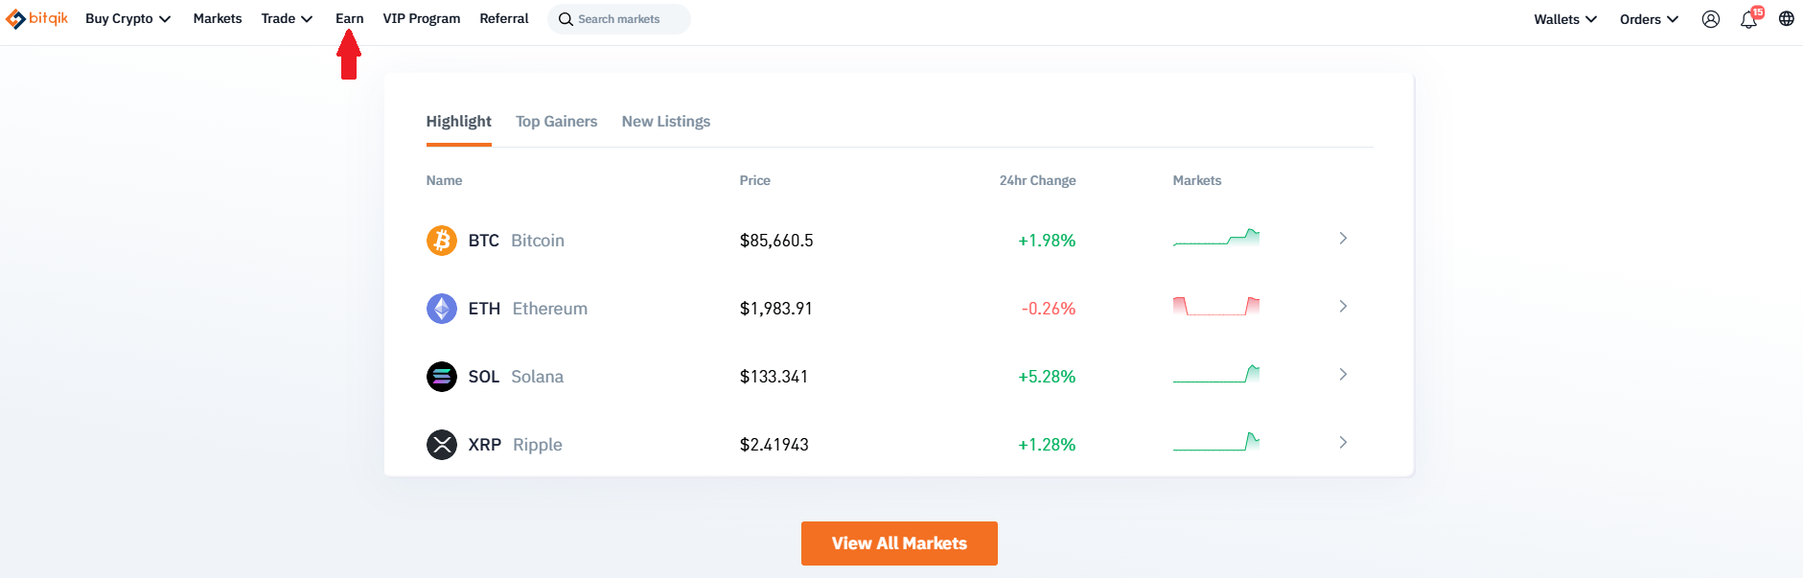Click the ETH ticker label
This screenshot has height=578, width=1803.
(x=484, y=309)
